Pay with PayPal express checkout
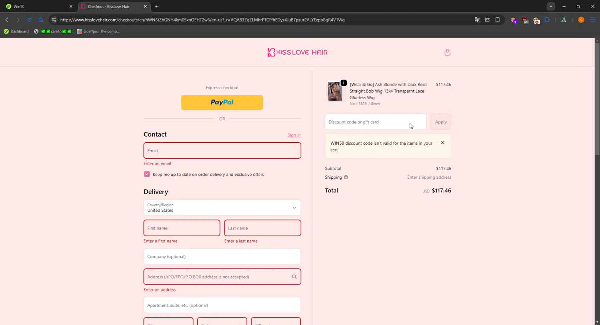Viewport: 600px width, 325px height. tap(222, 102)
